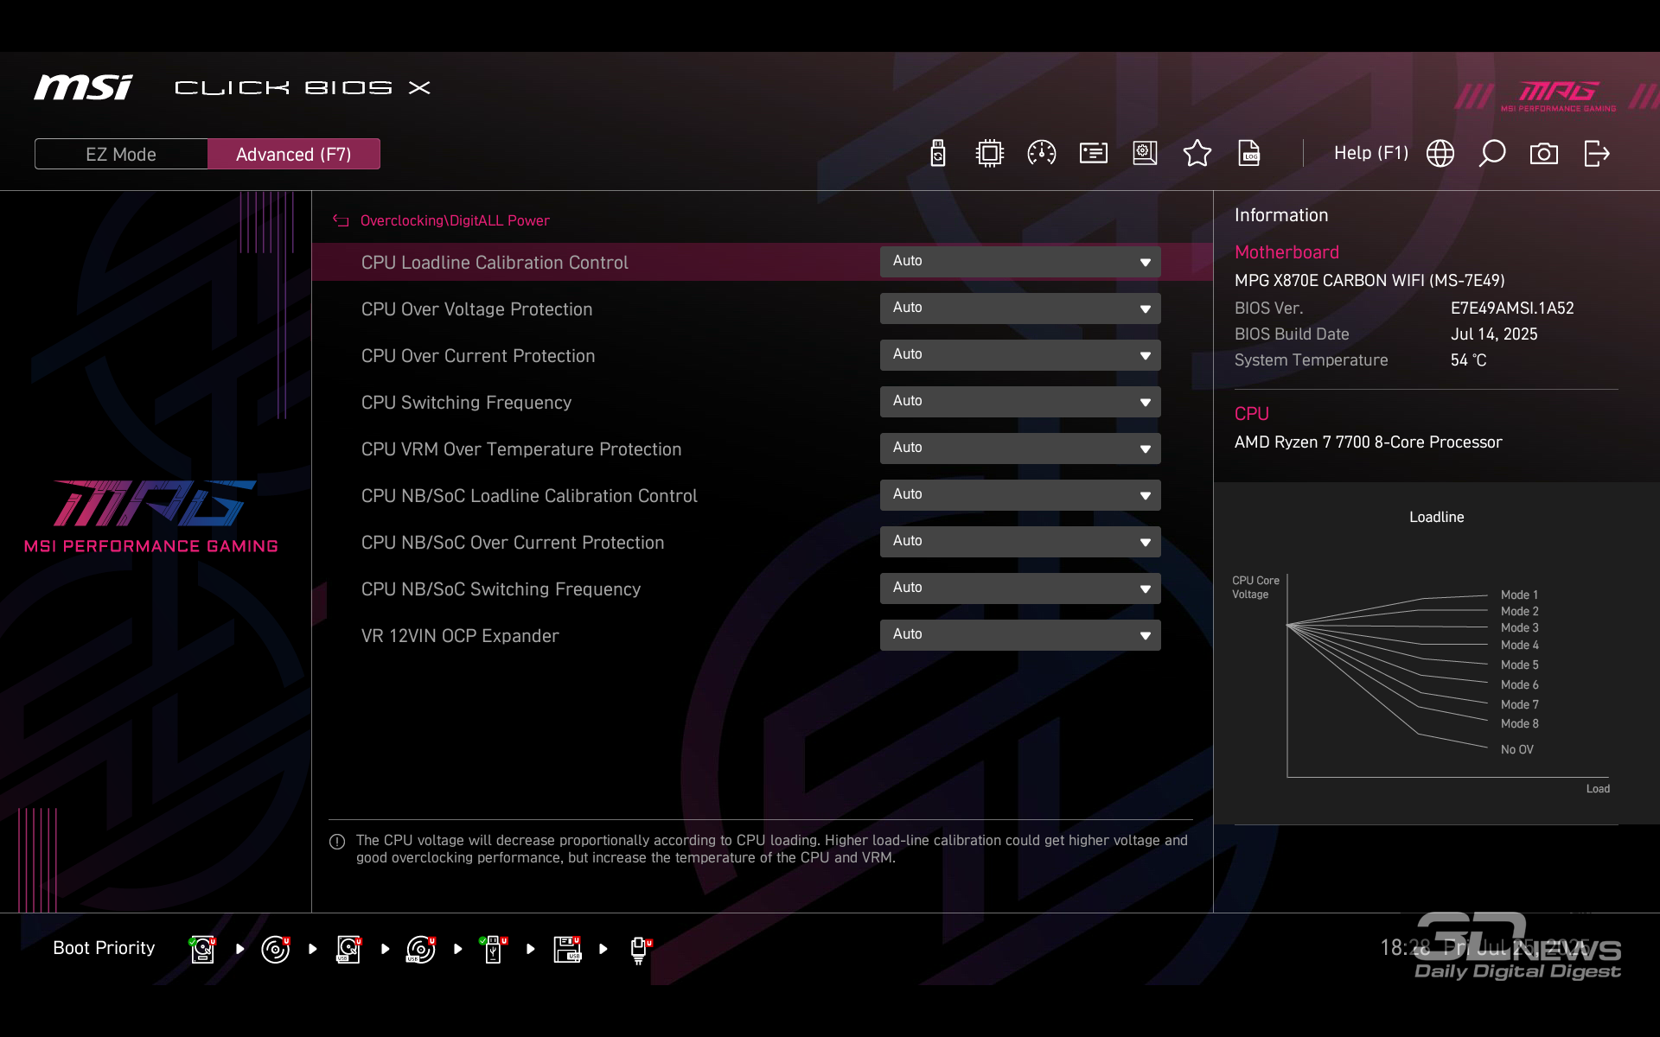Open the board settings gear icon
1660x1037 pixels.
pyautogui.click(x=1146, y=154)
